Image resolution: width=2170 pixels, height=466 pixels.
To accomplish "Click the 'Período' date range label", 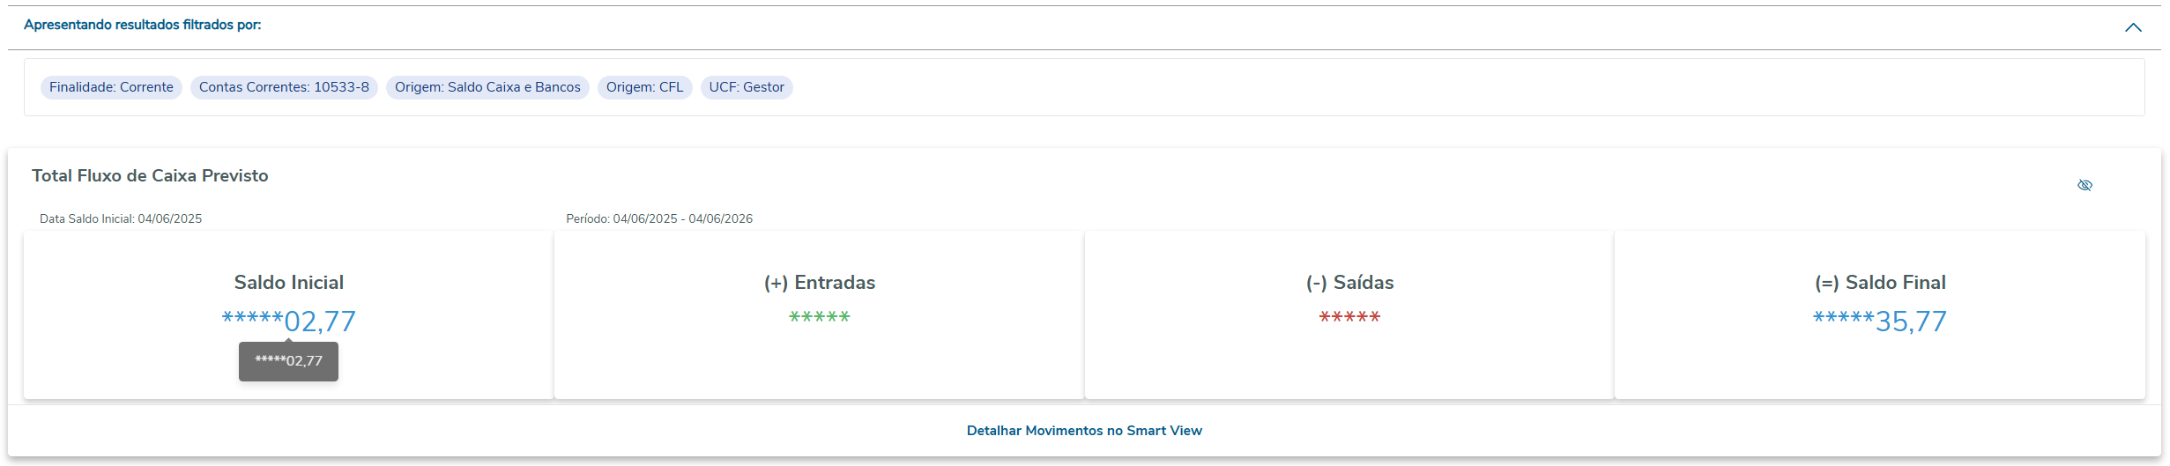I will point(659,218).
